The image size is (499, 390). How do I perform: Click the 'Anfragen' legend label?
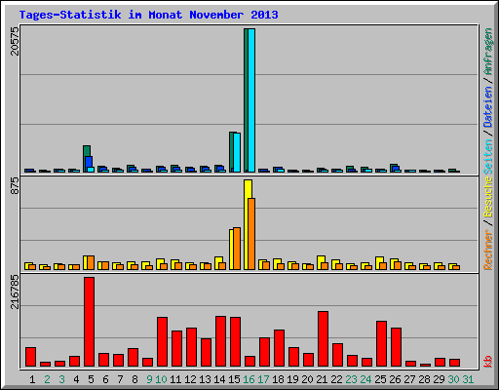487,52
